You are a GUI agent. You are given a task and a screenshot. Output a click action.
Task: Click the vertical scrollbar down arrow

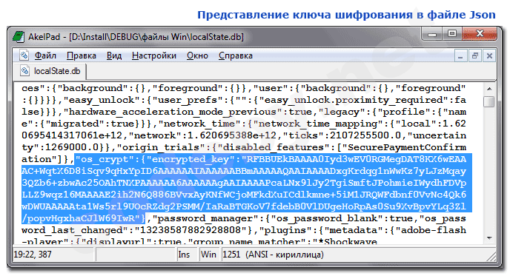[489, 238]
